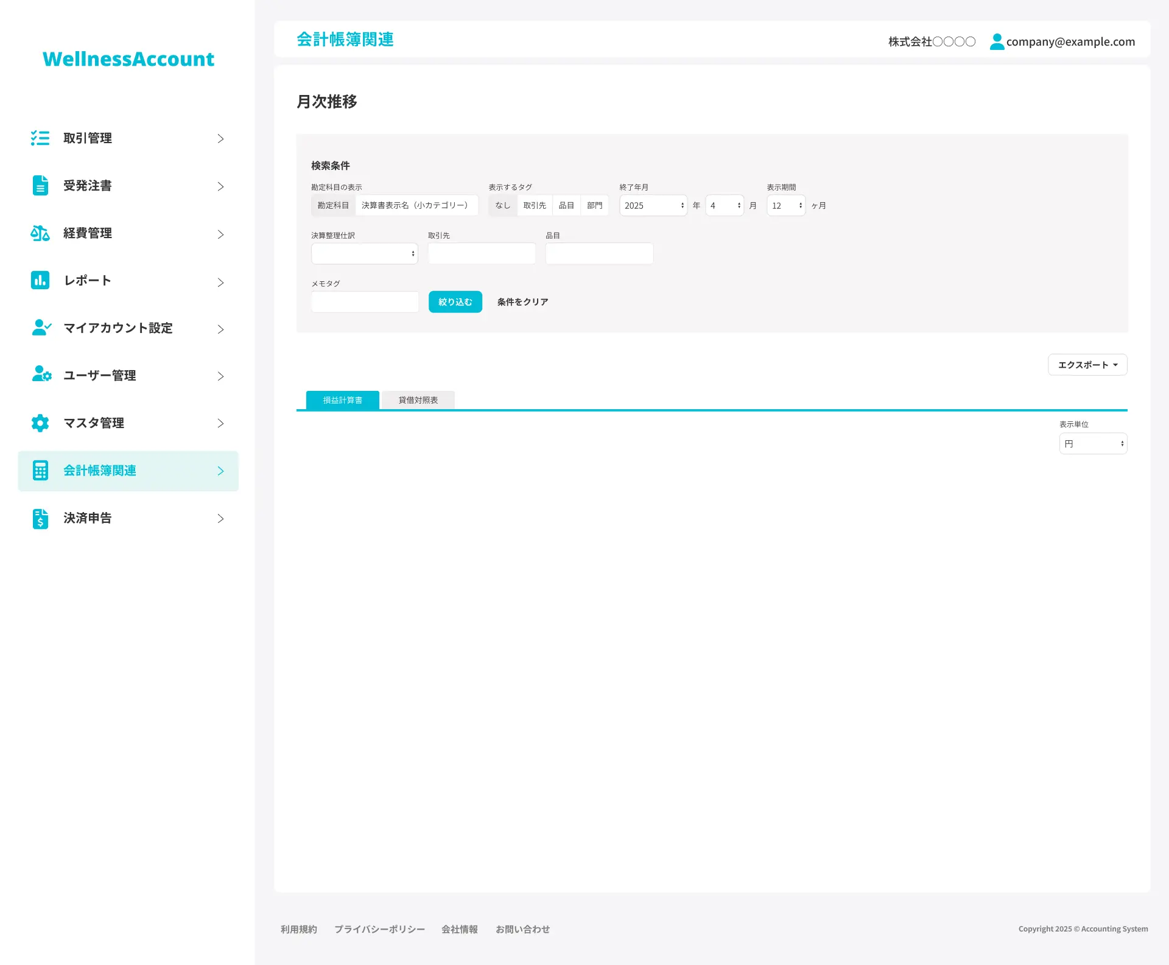Switch to the 貸借対照表 tab
Viewport: 1169px width, 965px height.
tap(418, 400)
